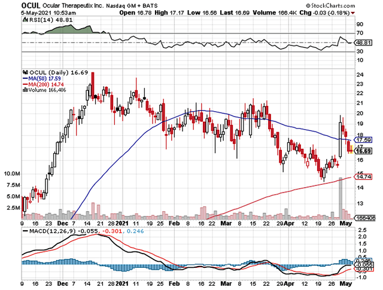
Task: Click the MA(50) 17.59 legend label
Action: click(44, 78)
